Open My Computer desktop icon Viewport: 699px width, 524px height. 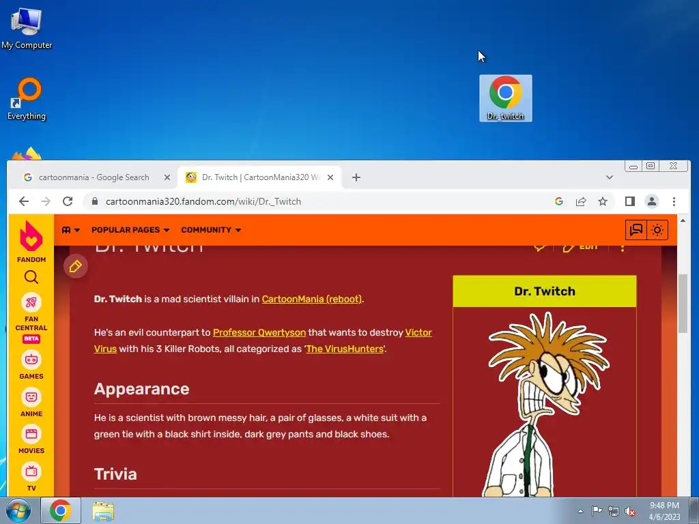pyautogui.click(x=27, y=28)
